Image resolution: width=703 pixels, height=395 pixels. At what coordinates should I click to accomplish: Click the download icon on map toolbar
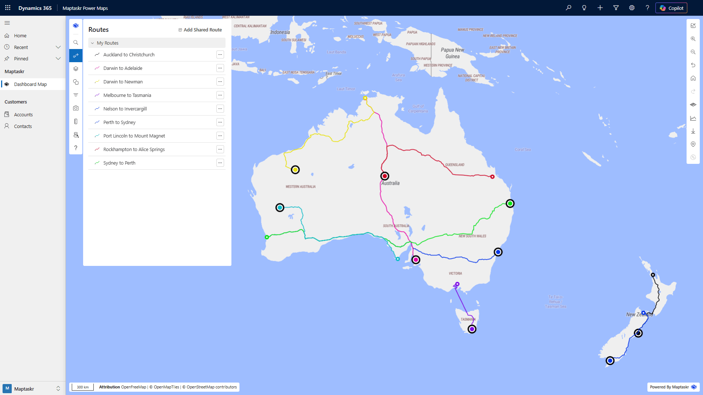693,131
